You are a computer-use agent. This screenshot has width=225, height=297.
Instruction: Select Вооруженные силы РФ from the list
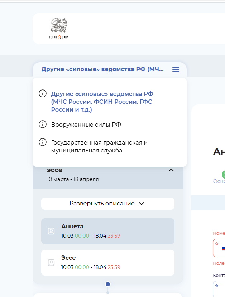coord(86,125)
